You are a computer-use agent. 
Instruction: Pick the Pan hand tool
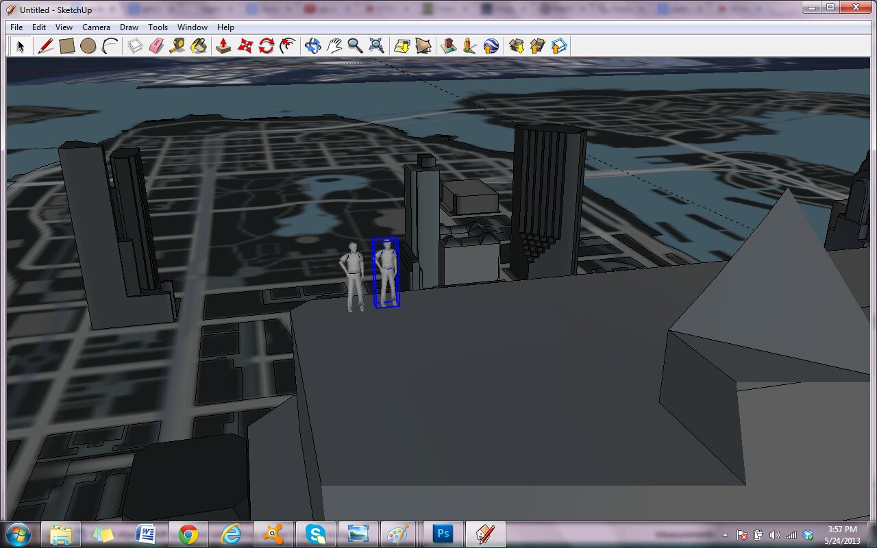(x=334, y=46)
